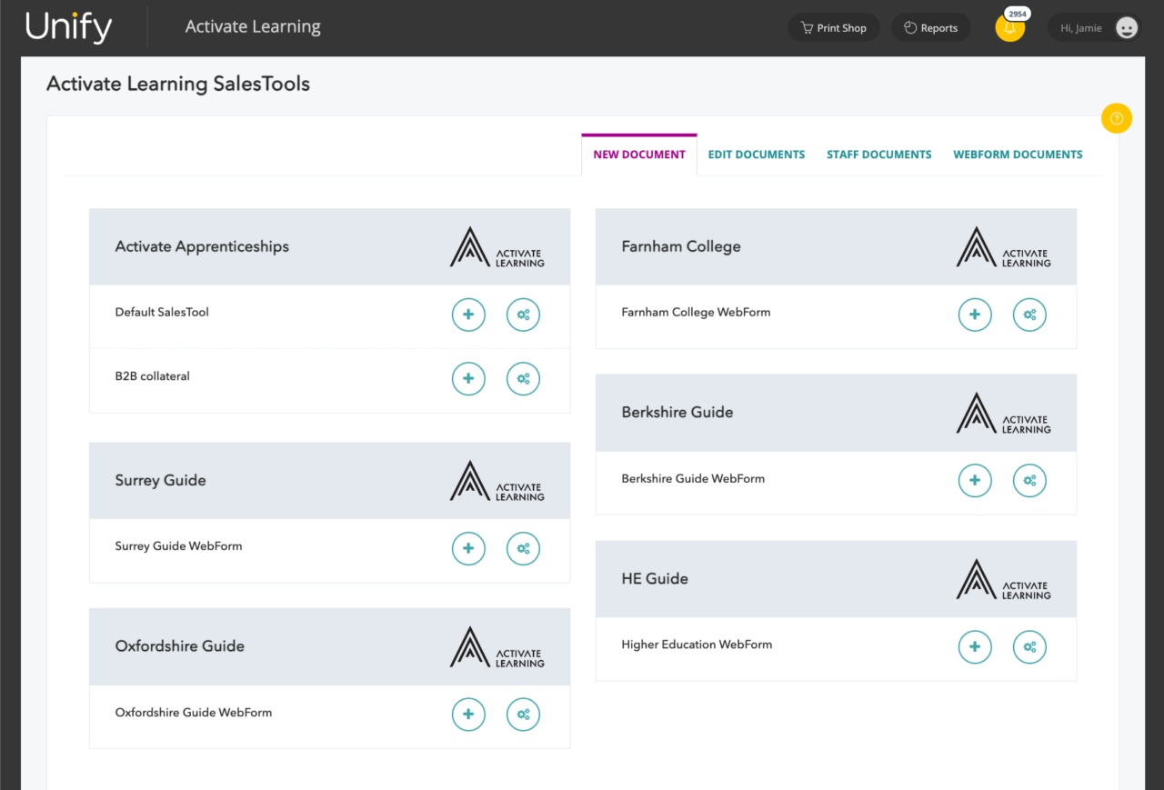Open settings for Farnham College WebForm
The width and height of the screenshot is (1164, 790).
pos(1029,315)
